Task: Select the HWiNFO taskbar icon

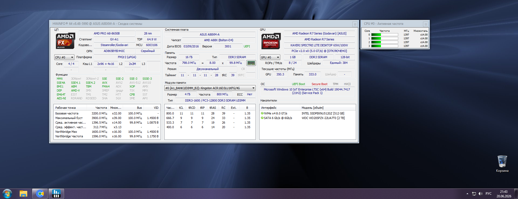Action: pyautogui.click(x=56, y=194)
